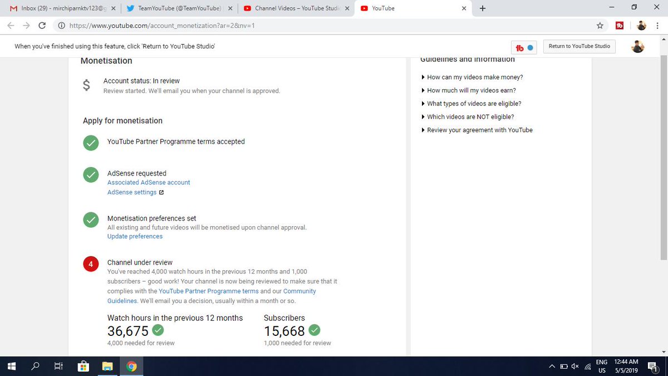Open the AdSense settings link
This screenshot has height=376, width=668.
point(132,193)
